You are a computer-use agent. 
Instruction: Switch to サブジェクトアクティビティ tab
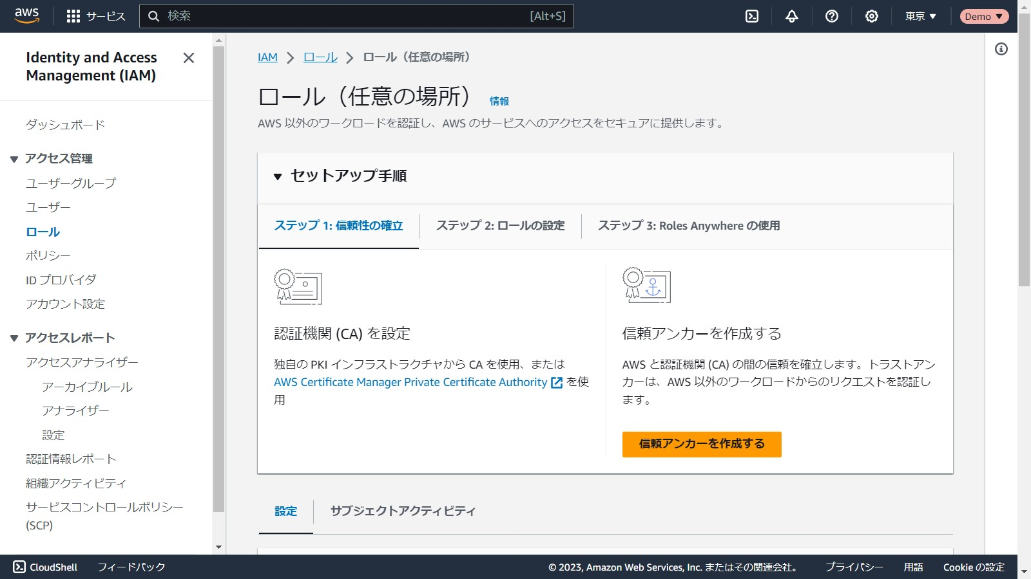pos(403,511)
